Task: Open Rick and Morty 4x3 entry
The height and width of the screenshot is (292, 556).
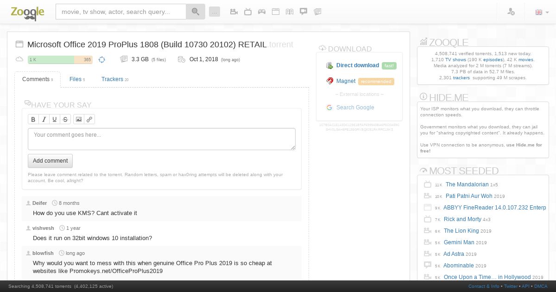Action: pyautogui.click(x=462, y=219)
